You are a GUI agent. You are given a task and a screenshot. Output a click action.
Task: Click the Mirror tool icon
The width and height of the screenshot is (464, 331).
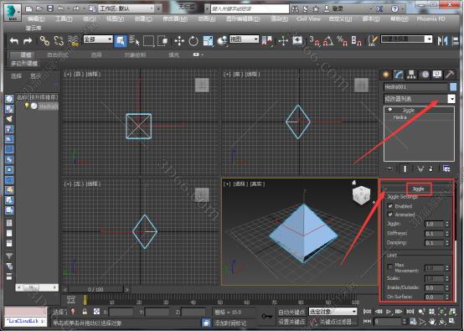click(443, 41)
